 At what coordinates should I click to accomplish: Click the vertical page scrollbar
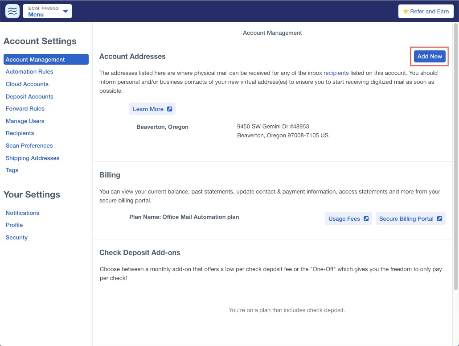pos(455,157)
